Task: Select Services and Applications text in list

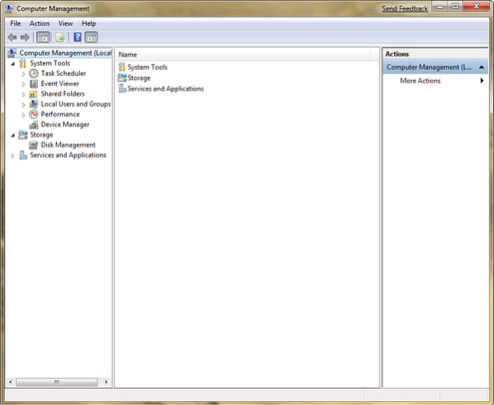Action: coord(166,89)
